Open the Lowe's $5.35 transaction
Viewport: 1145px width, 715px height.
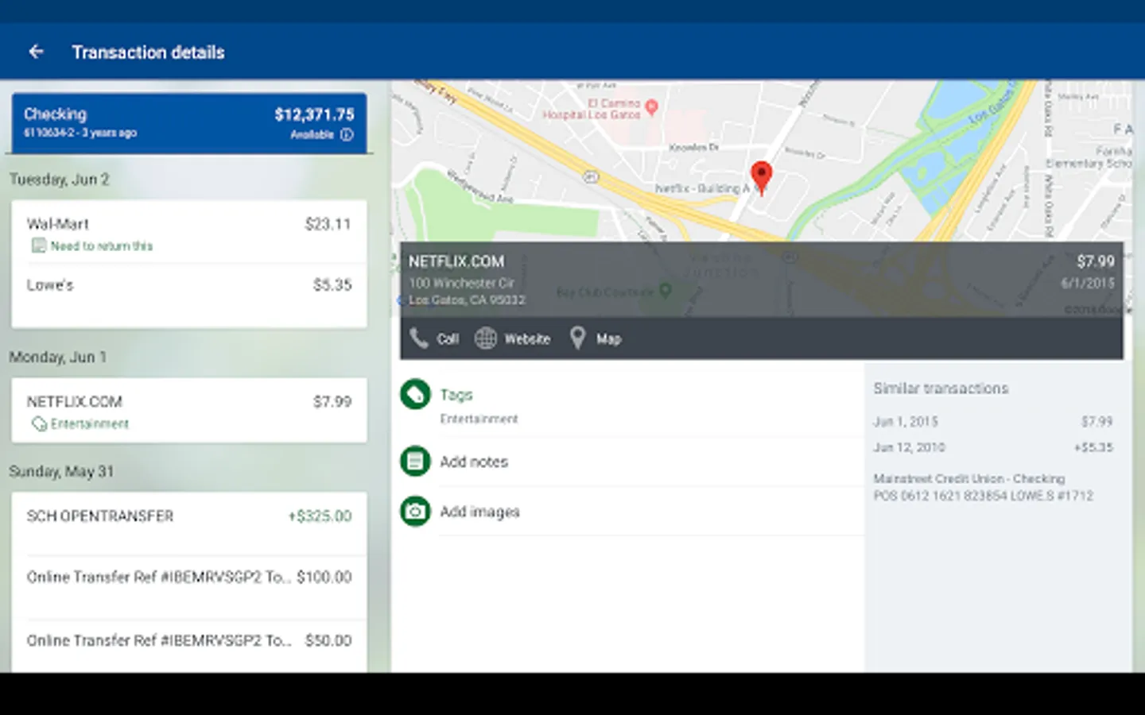(189, 295)
